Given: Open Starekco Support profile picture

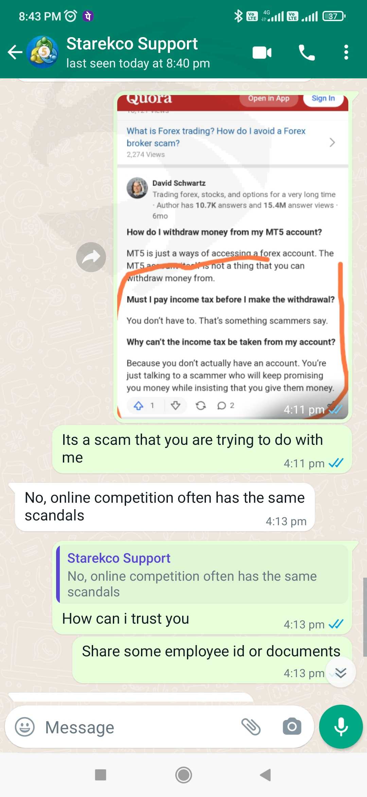Looking at the screenshot, I should [42, 52].
